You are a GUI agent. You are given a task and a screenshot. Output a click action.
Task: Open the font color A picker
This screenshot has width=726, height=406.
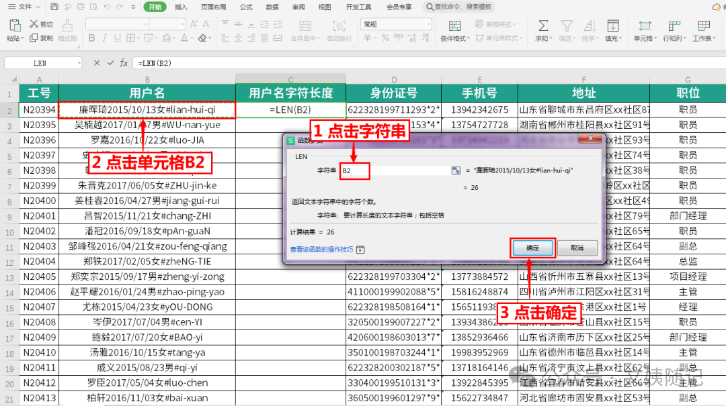(184, 38)
